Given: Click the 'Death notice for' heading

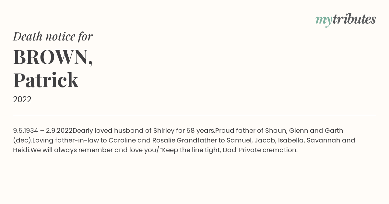Looking at the screenshot, I should pos(53,36).
